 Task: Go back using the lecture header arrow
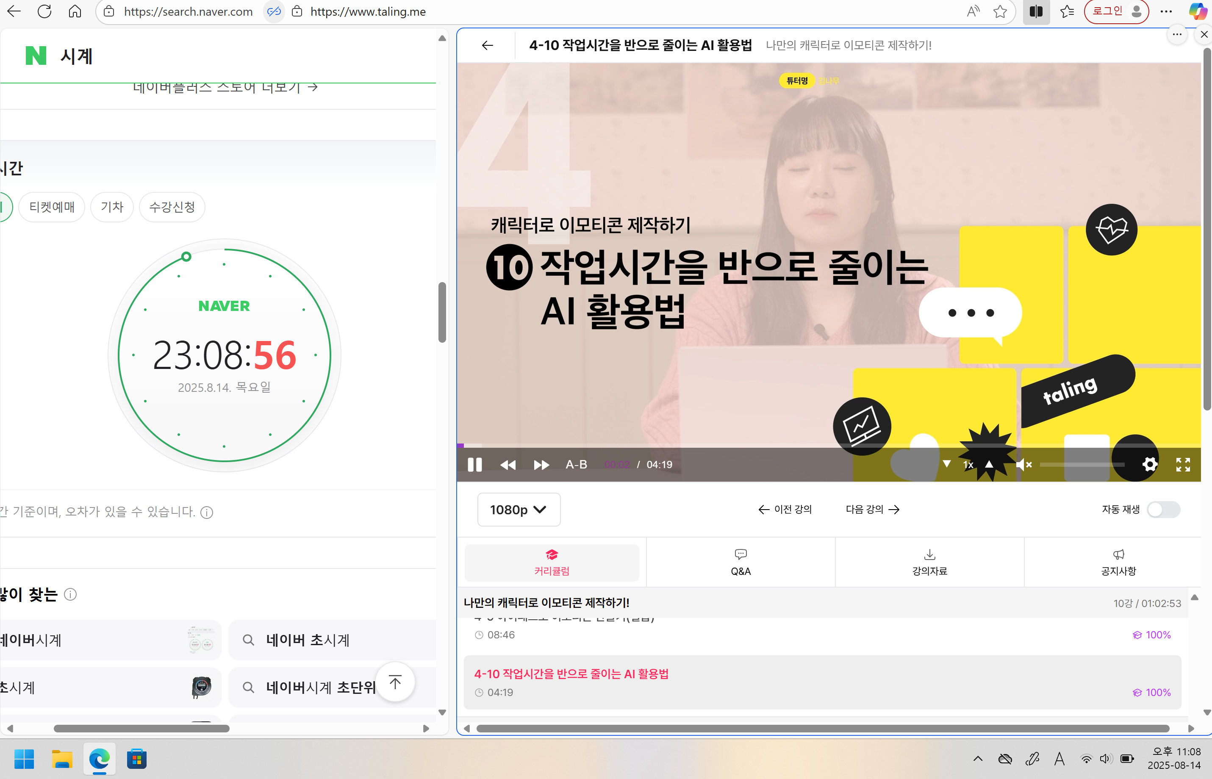(x=487, y=45)
